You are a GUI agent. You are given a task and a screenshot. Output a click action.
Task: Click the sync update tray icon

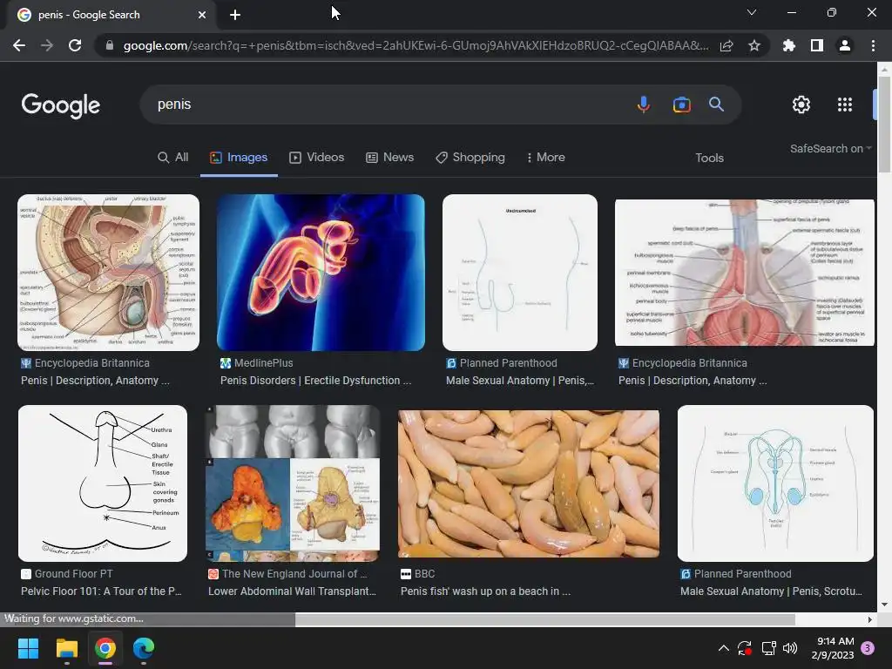tap(745, 648)
